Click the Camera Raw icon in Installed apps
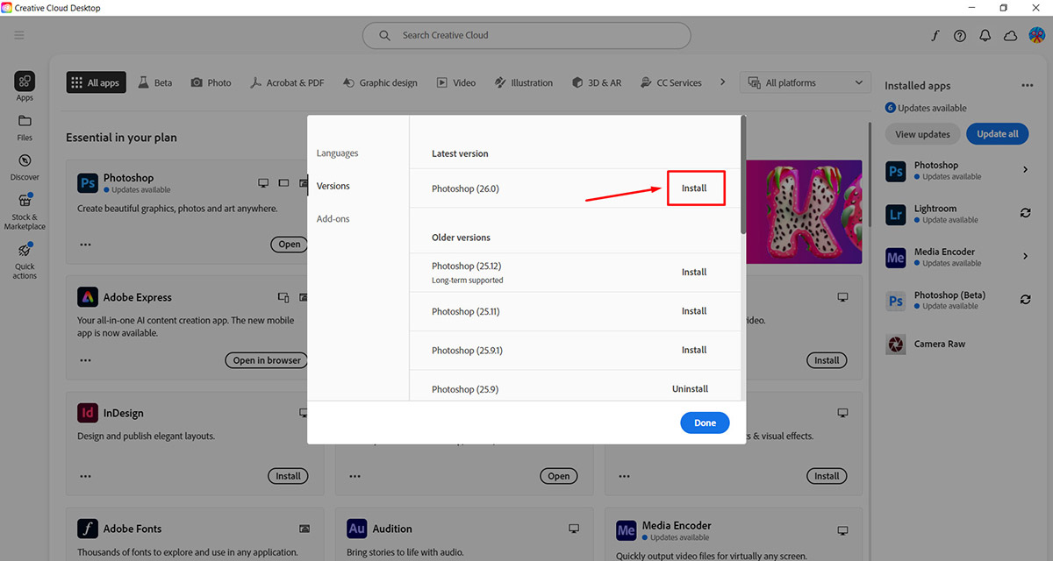Image resolution: width=1053 pixels, height=561 pixels. (x=896, y=344)
